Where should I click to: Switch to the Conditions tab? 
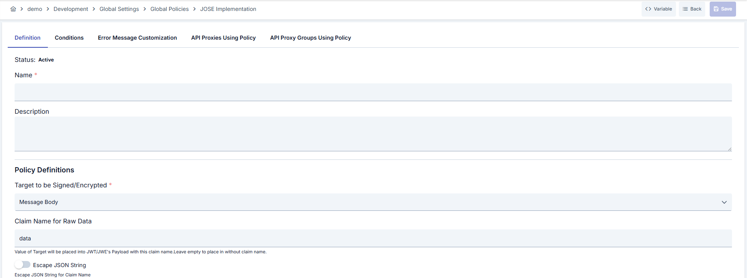(x=69, y=38)
